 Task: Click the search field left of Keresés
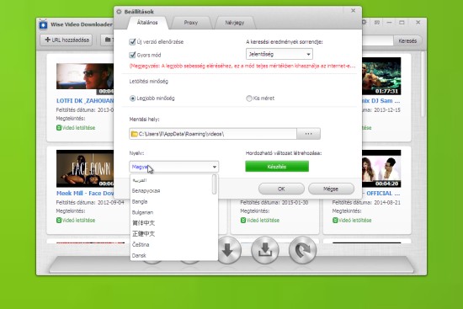pos(378,40)
